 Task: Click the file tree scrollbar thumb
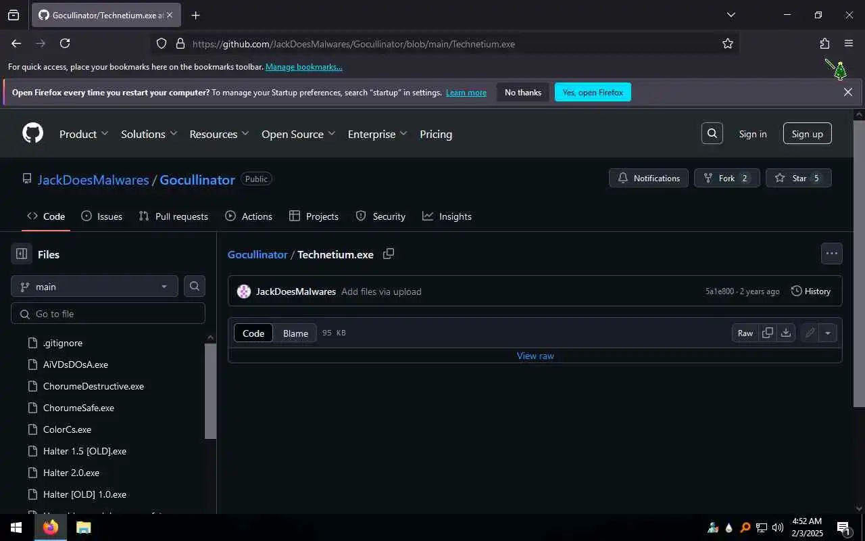(210, 391)
